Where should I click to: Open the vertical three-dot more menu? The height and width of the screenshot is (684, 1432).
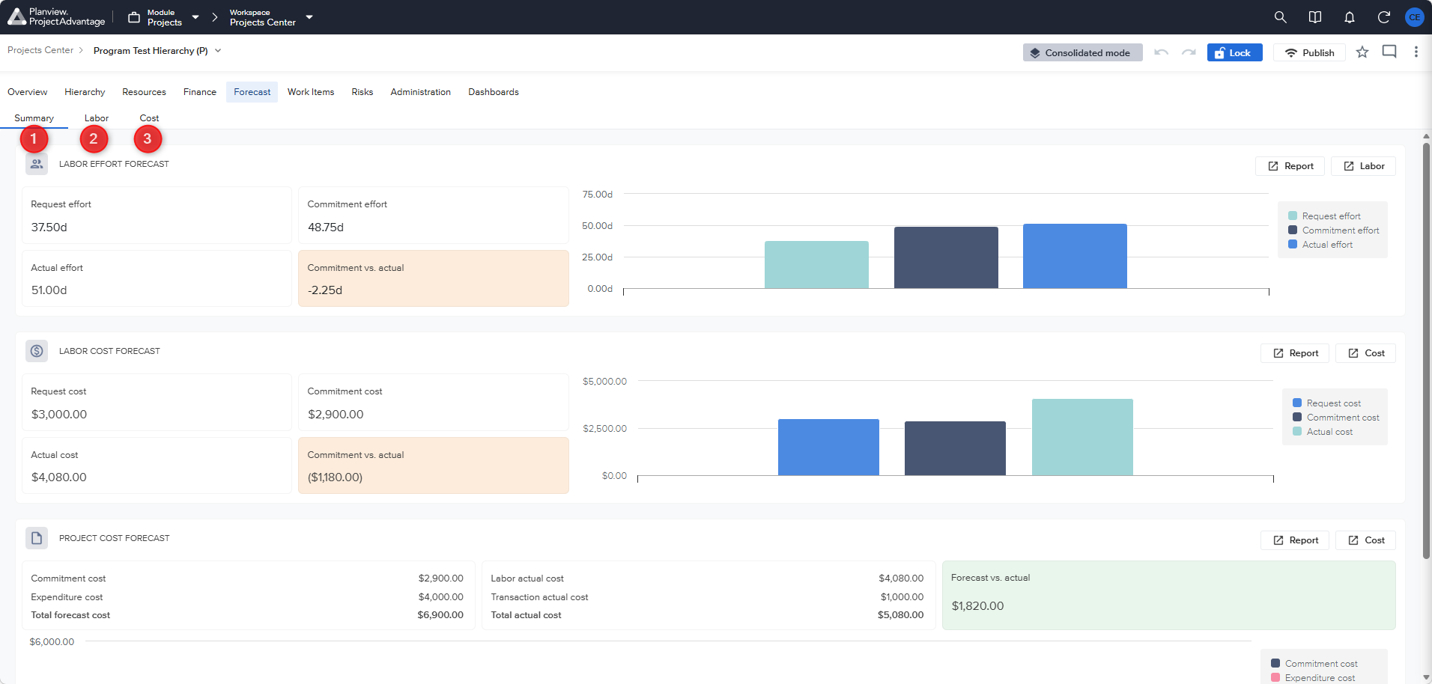coord(1416,52)
